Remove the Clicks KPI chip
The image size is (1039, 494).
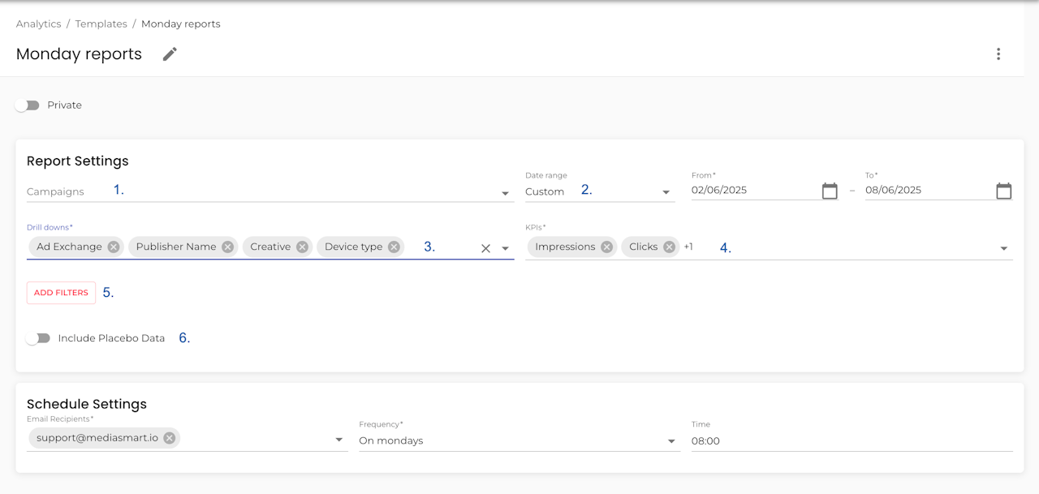coord(669,247)
